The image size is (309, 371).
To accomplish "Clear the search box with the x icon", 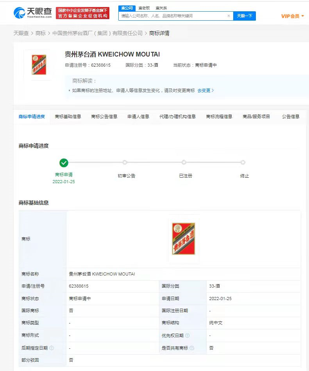I will (x=229, y=16).
